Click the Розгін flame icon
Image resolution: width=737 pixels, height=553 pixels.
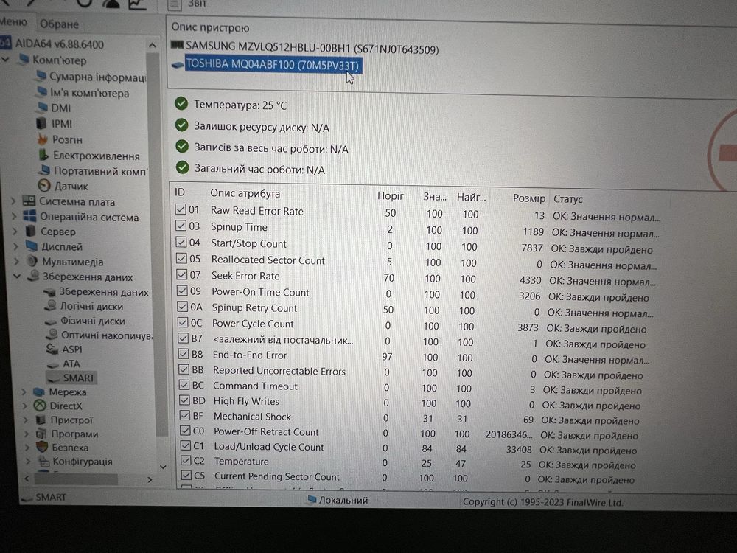[43, 139]
